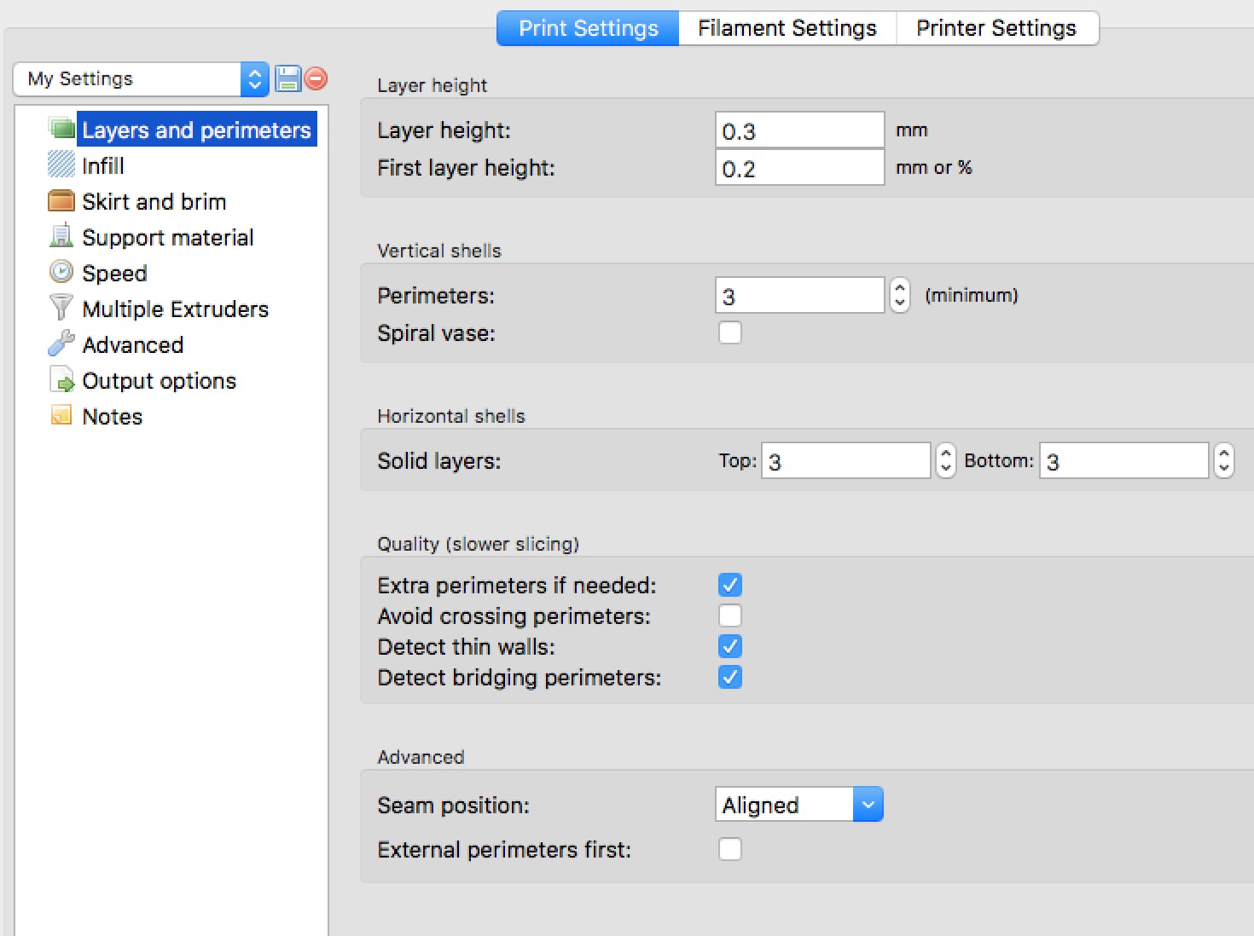Click the Skirt and brim icon
Image resolution: width=1254 pixels, height=936 pixels.
(x=61, y=201)
